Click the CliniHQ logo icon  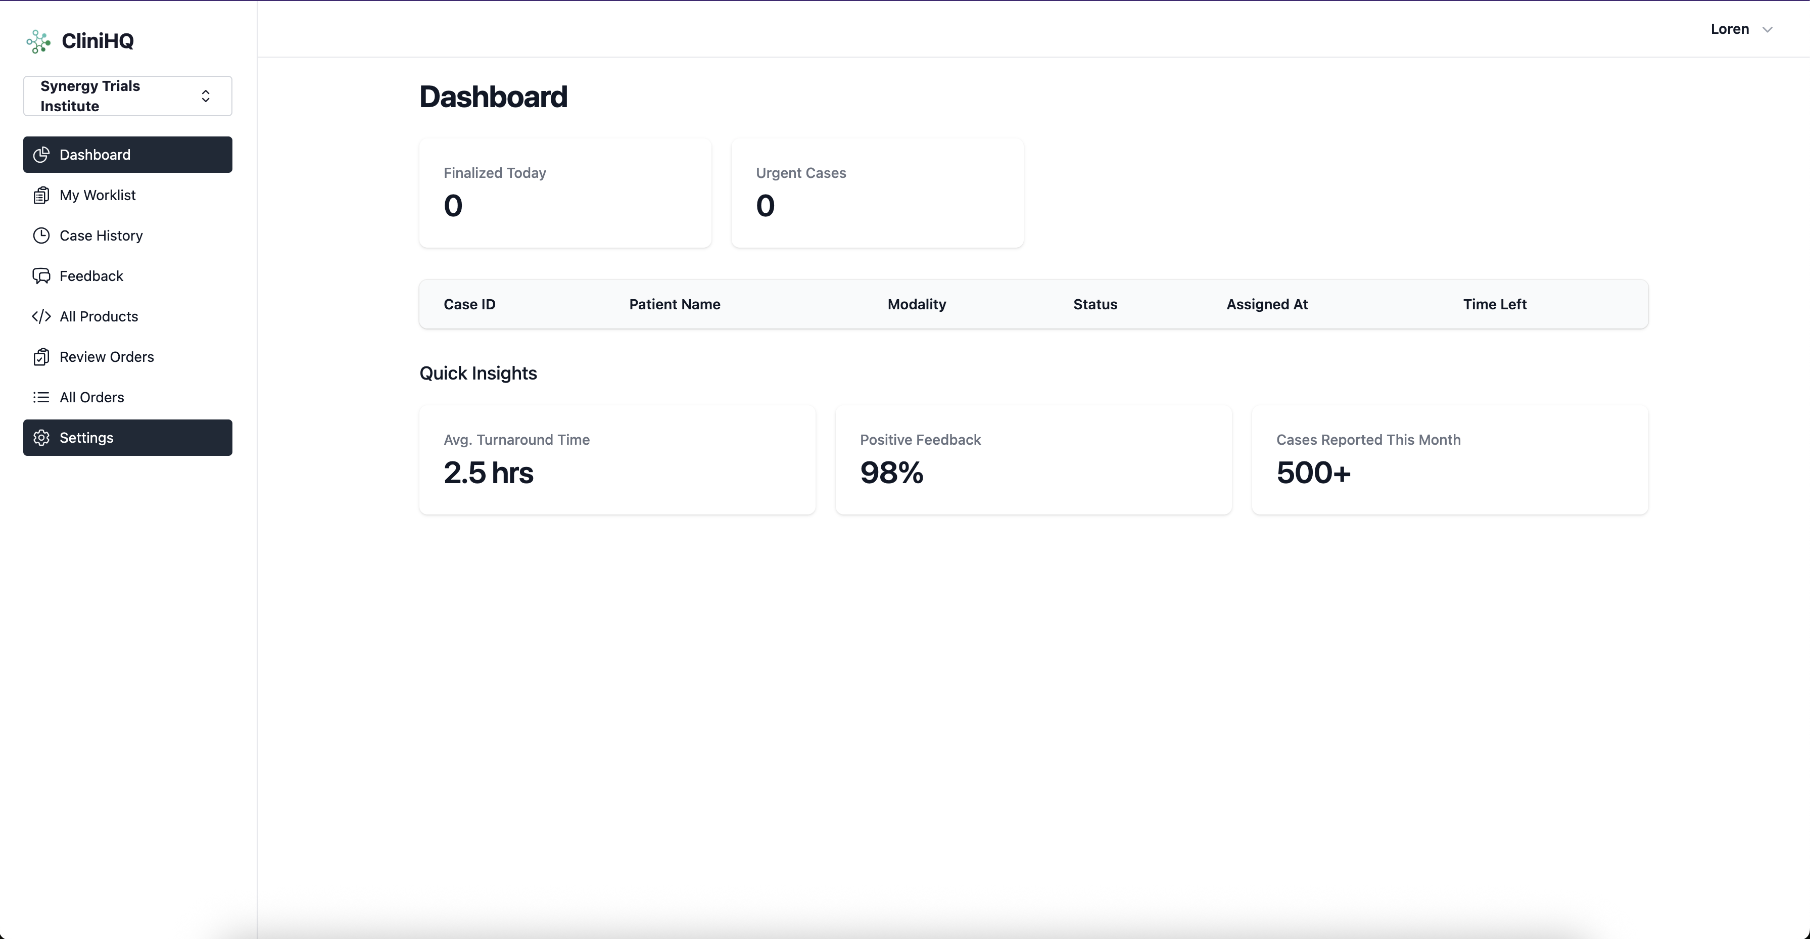coord(38,41)
